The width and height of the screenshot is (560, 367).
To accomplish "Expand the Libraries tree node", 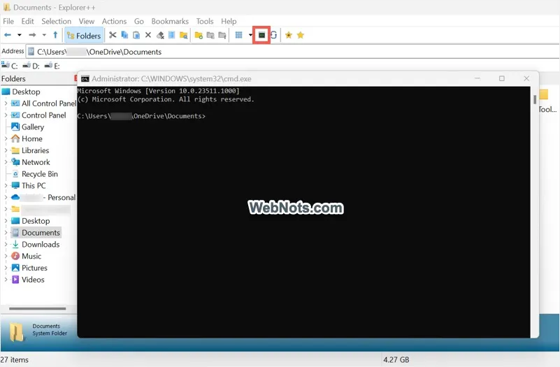I will (x=6, y=150).
